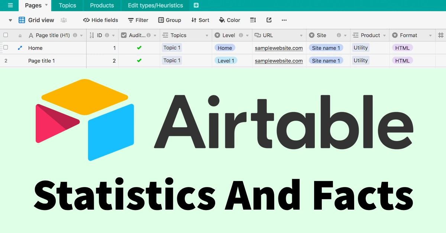This screenshot has width=446, height=233.
Task: Click the URL field link icon
Action: click(x=258, y=35)
